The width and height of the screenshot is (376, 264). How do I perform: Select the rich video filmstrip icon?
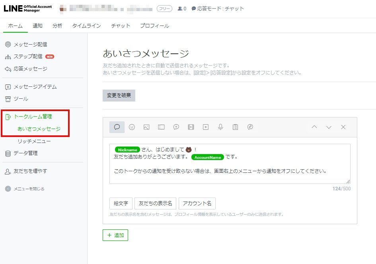191,127
